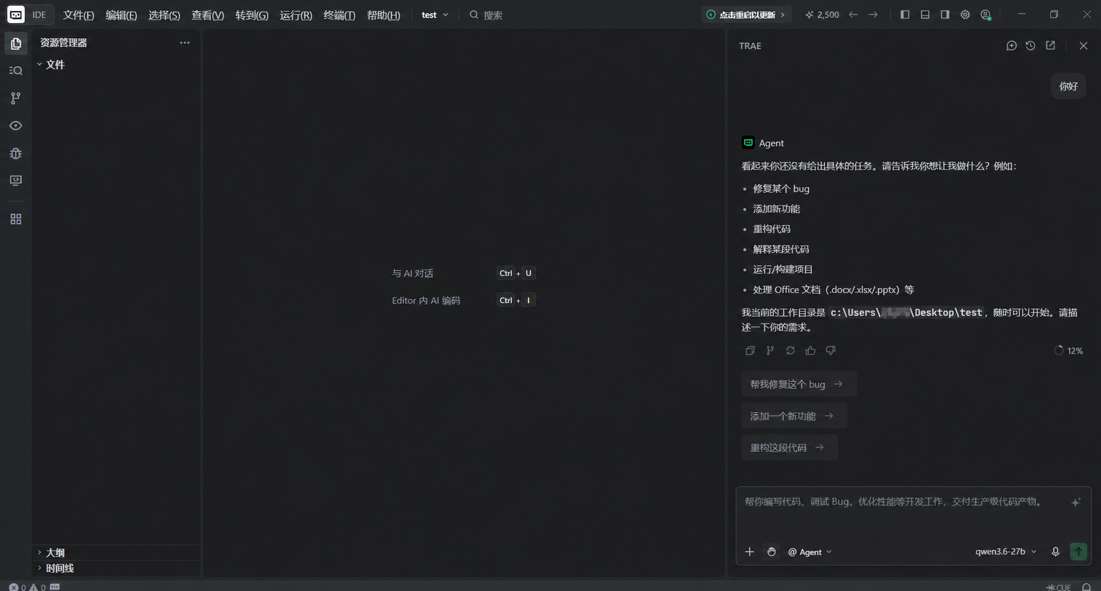Open the ports icon in status bar

click(55, 586)
